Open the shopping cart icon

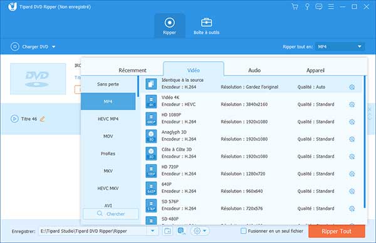click(x=295, y=6)
